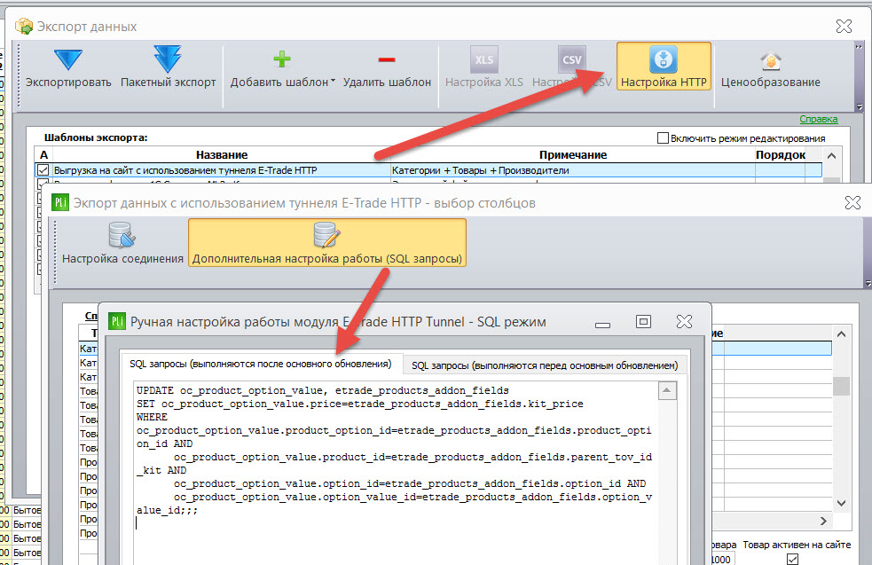Click the Порядок column header
Image resolution: width=872 pixels, height=565 pixels.
click(781, 154)
